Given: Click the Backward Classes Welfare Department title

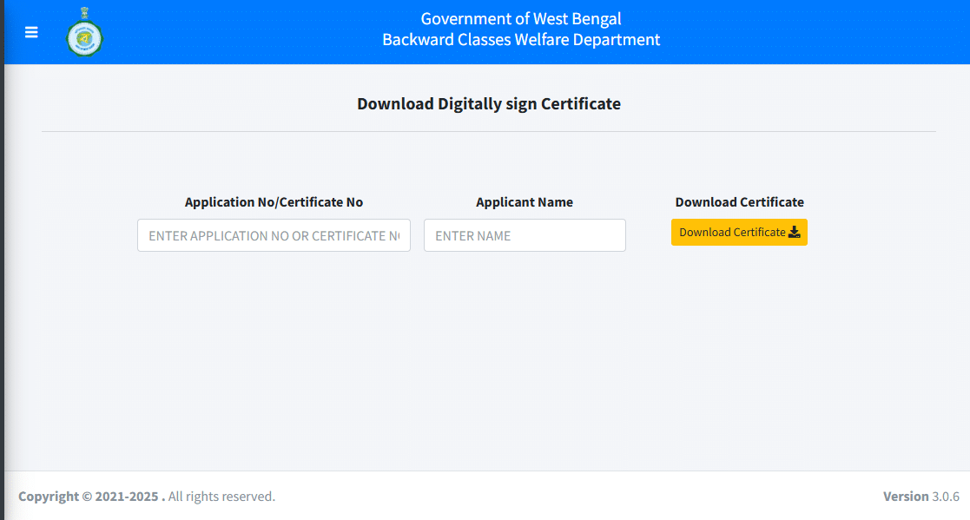Looking at the screenshot, I should [x=520, y=39].
